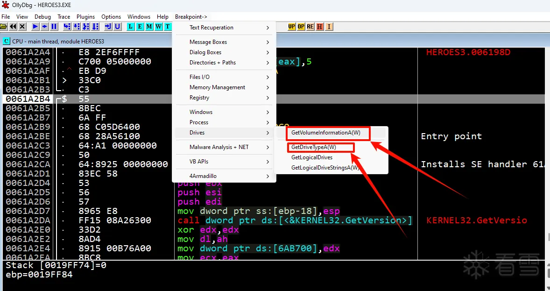
Task: Click the Run program play icon
Action: (x=35, y=27)
